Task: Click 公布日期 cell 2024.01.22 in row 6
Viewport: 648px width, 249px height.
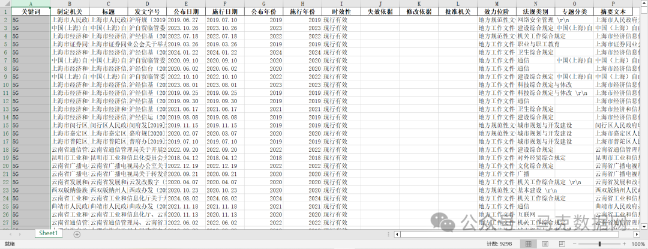Action: tap(186, 52)
